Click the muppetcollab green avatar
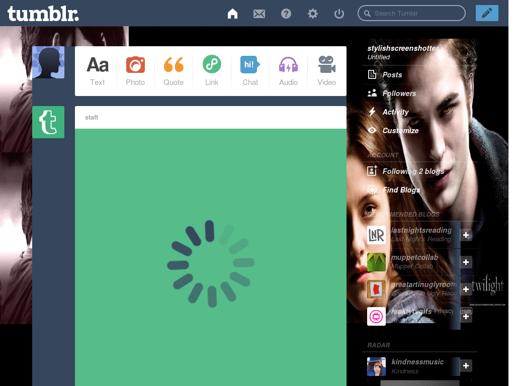The height and width of the screenshot is (386, 515). coord(376,262)
